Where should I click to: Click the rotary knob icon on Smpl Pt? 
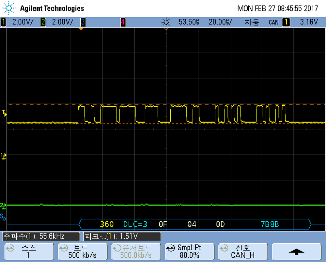171,248
